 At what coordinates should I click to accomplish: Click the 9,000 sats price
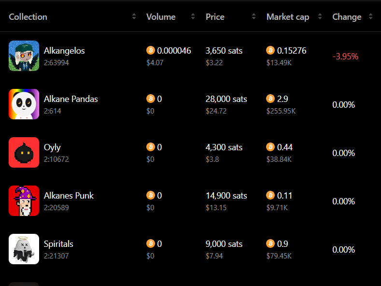click(x=224, y=244)
